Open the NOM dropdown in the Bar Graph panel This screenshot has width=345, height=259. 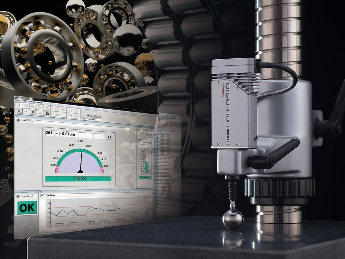click(145, 143)
